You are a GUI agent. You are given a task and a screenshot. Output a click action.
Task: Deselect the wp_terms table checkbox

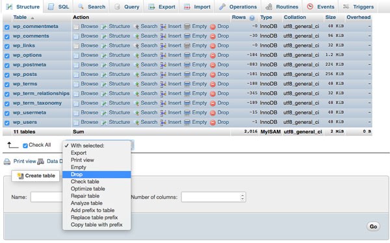[x=7, y=84]
